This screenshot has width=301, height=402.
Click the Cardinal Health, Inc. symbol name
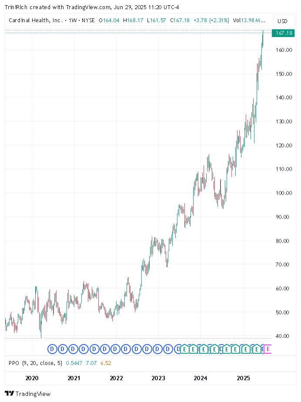(x=36, y=20)
